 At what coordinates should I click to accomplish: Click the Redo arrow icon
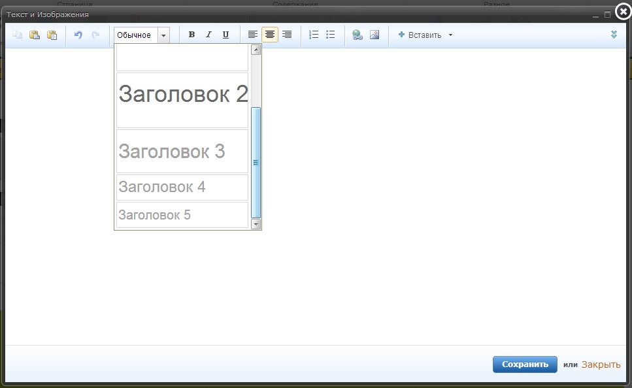pos(95,35)
